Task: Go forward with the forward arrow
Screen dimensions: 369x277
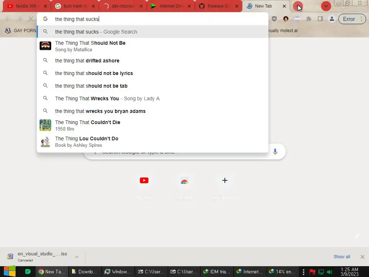Action: point(19,19)
